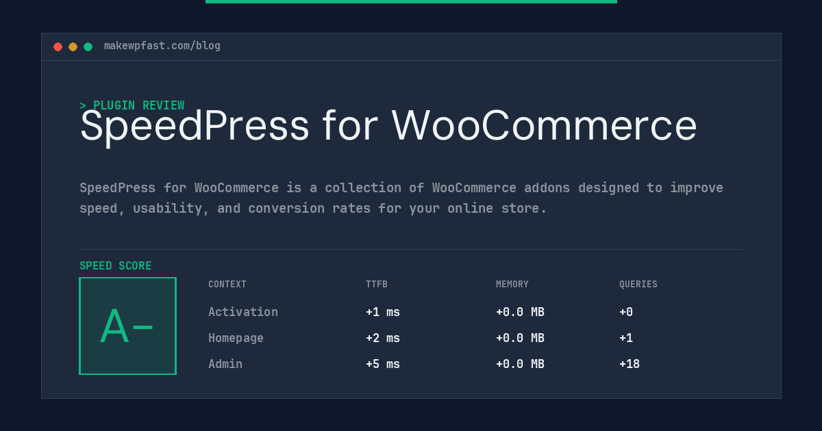Select the Admin row label

pyautogui.click(x=225, y=364)
